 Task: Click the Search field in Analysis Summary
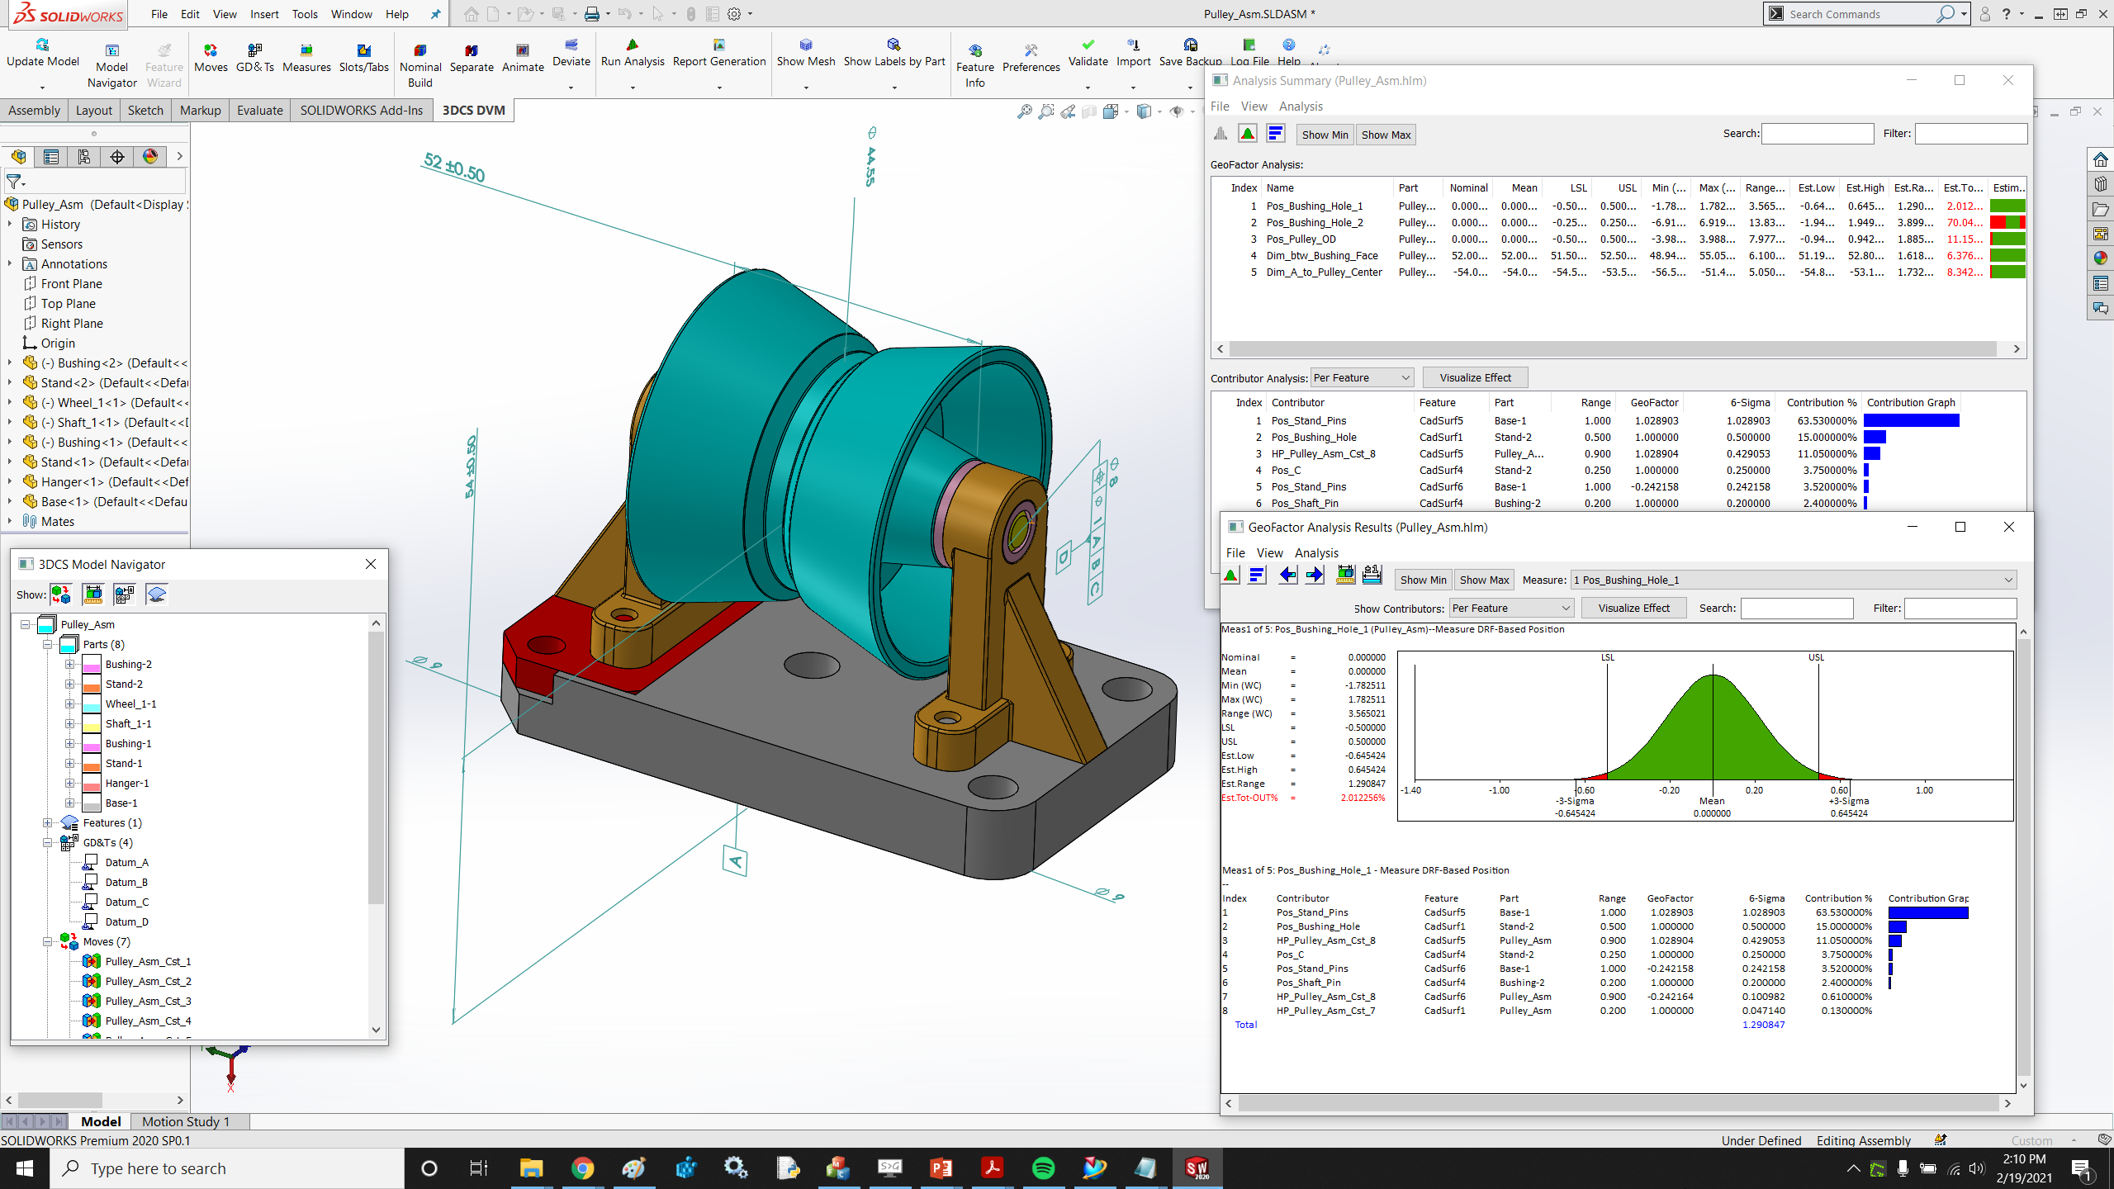coord(1817,134)
